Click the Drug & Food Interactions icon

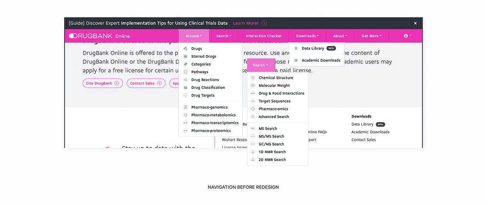(x=253, y=93)
